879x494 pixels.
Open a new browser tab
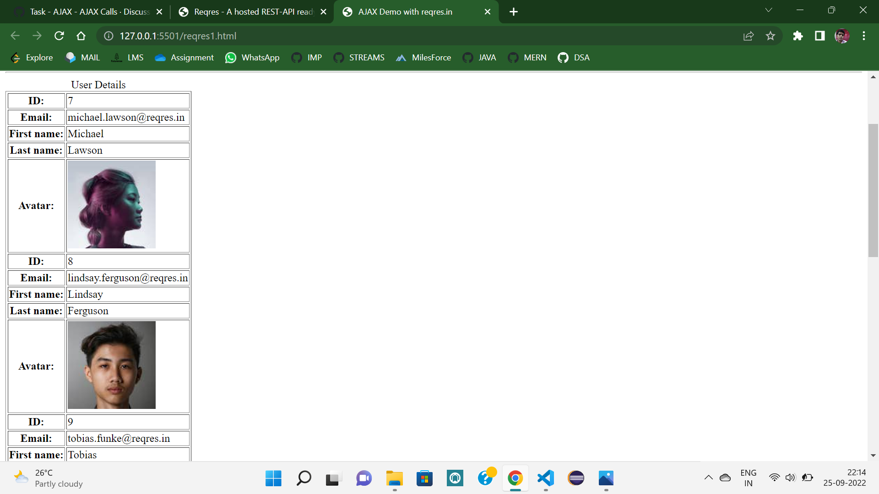click(514, 12)
